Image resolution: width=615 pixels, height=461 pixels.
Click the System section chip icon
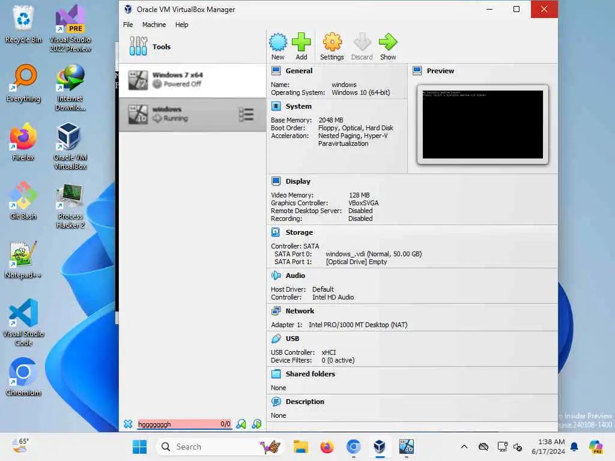coord(276,106)
